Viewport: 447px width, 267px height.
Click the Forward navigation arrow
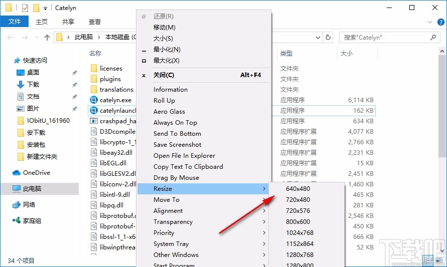point(25,37)
